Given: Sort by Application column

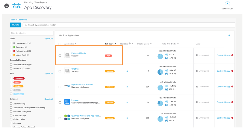Looking at the screenshot, I should tap(70, 44).
